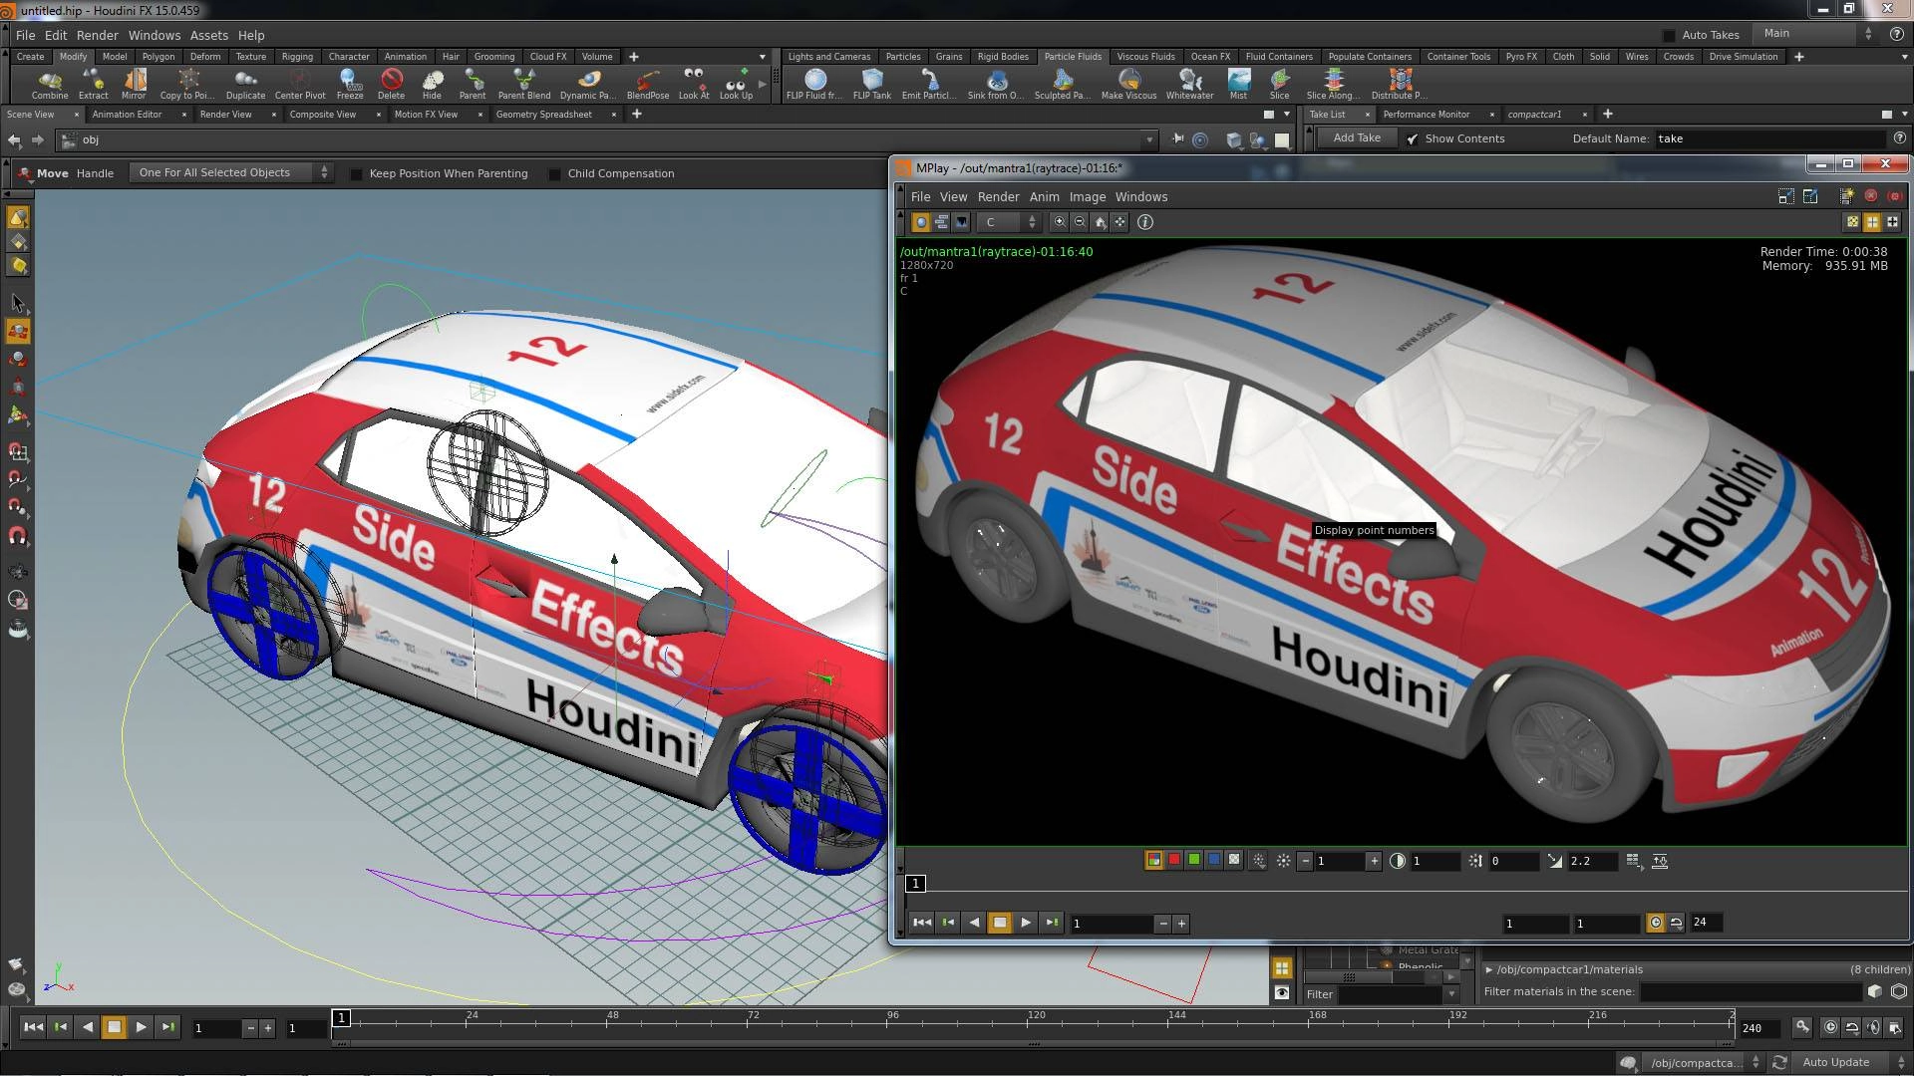Open the MPlay Anim menu
1914x1076 pixels.
coord(1044,197)
